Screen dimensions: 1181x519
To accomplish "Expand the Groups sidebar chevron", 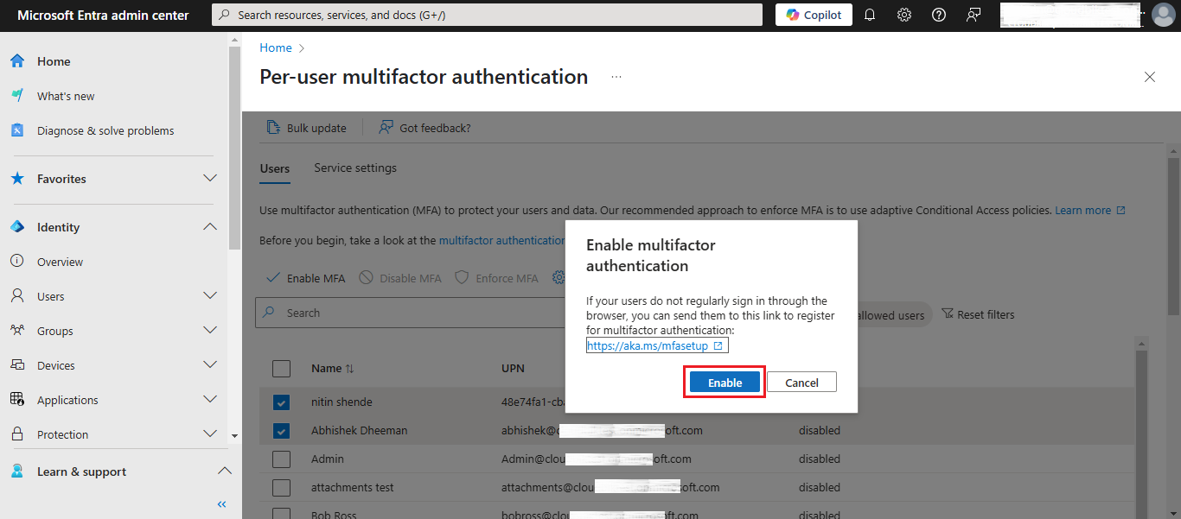I will coord(210,330).
